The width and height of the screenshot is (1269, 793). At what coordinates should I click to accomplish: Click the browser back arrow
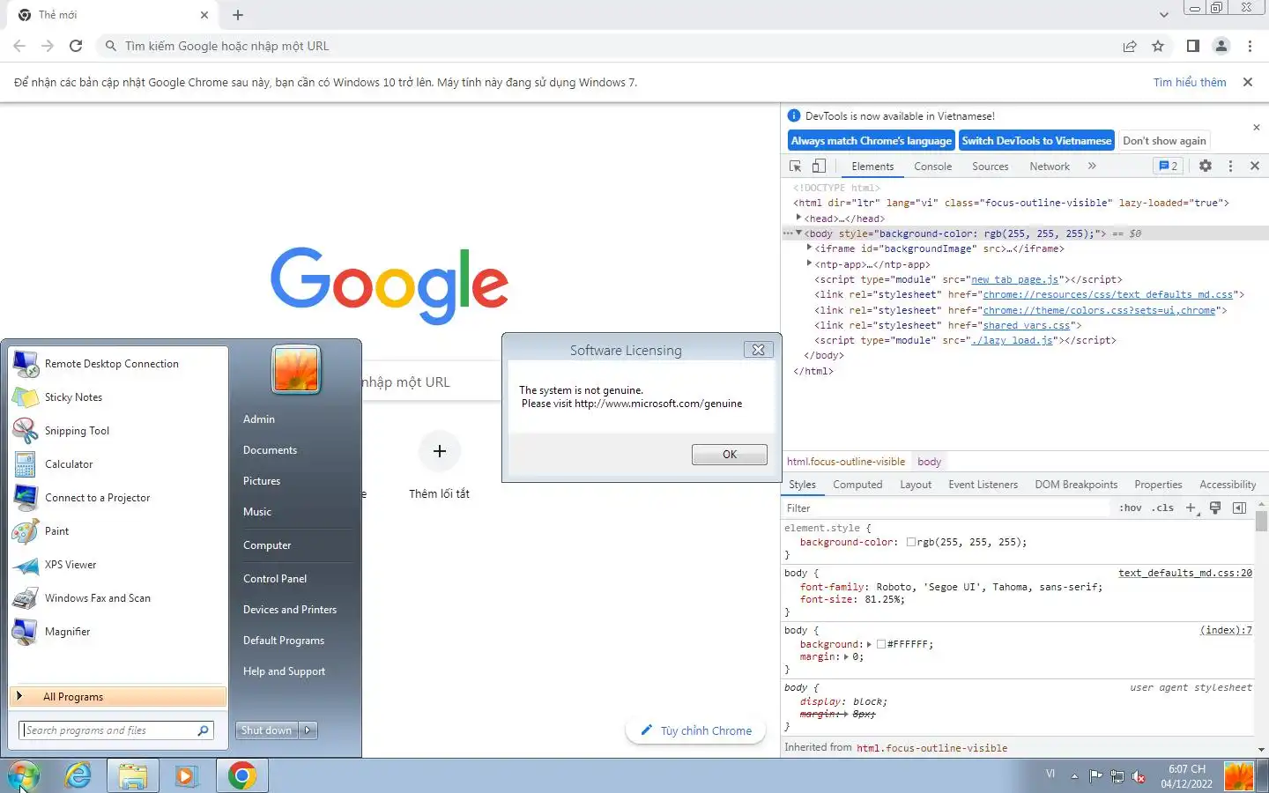19,46
